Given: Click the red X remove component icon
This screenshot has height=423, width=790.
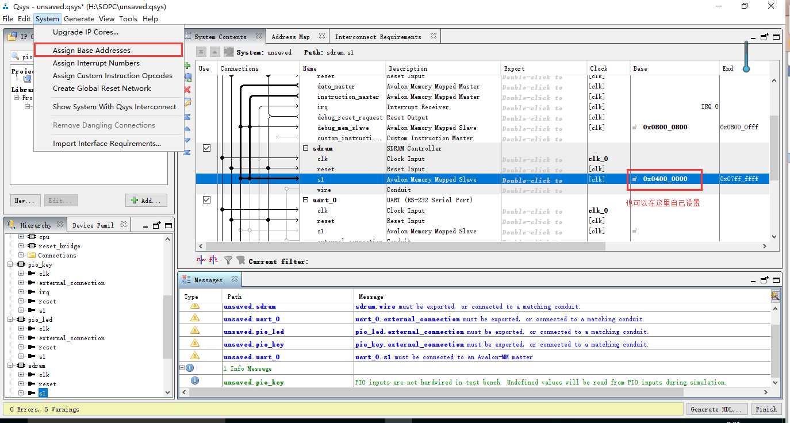Looking at the screenshot, I should coord(187,90).
